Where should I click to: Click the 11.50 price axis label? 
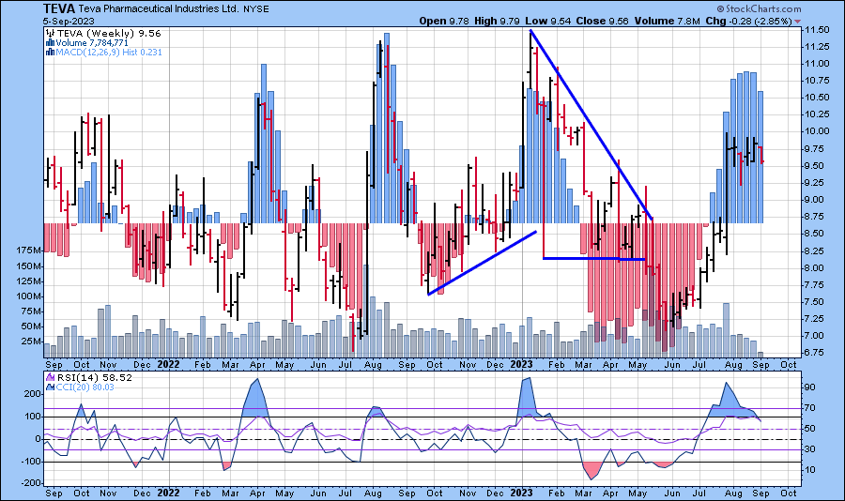pyautogui.click(x=816, y=30)
